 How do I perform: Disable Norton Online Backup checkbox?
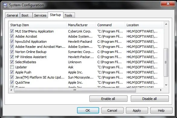12,52
